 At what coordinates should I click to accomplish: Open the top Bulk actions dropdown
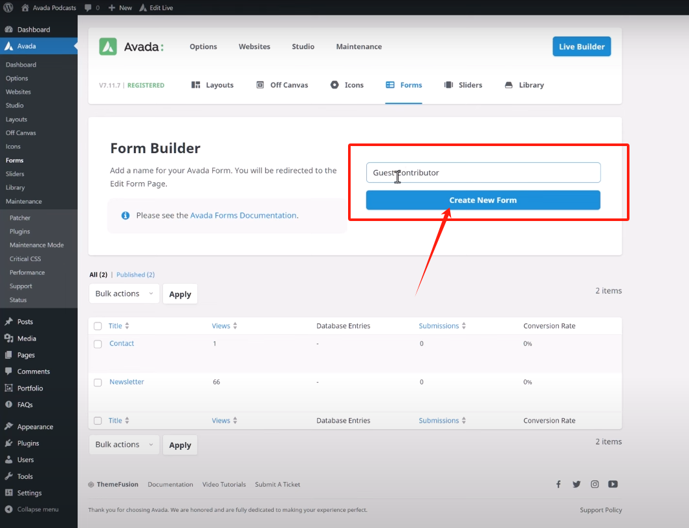click(124, 293)
